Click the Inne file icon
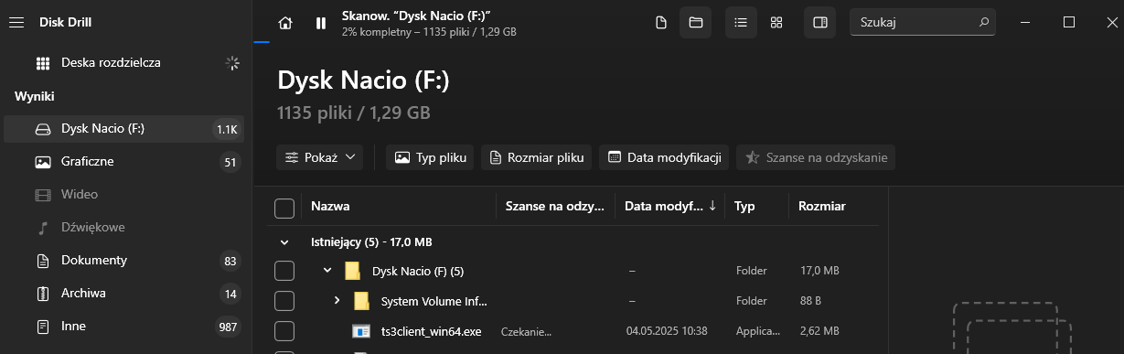This screenshot has width=1124, height=354. (x=42, y=327)
